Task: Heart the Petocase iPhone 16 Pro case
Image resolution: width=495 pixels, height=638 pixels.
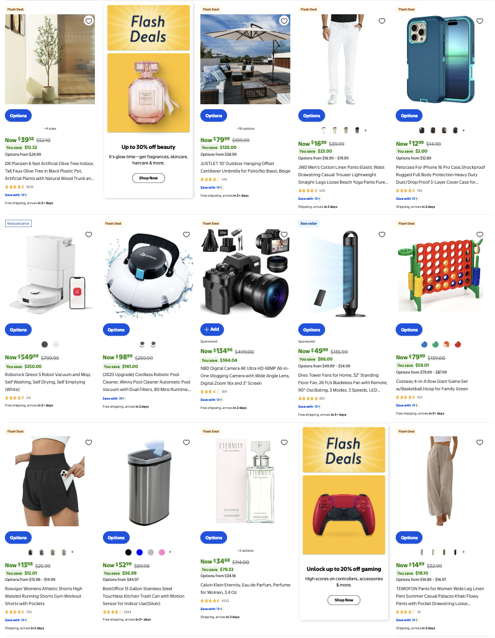Action: [480, 20]
